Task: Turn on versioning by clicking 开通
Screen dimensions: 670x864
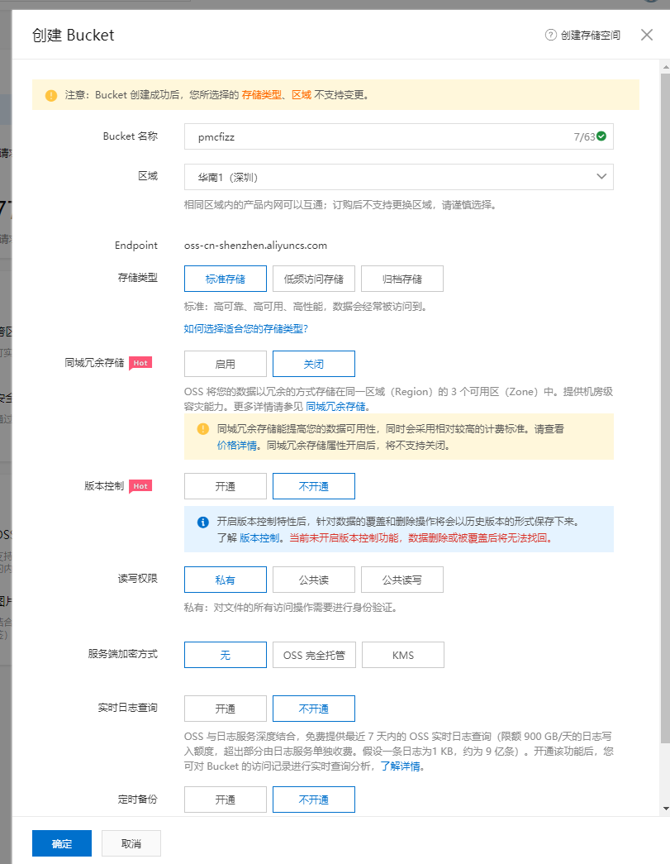Action: tap(225, 486)
